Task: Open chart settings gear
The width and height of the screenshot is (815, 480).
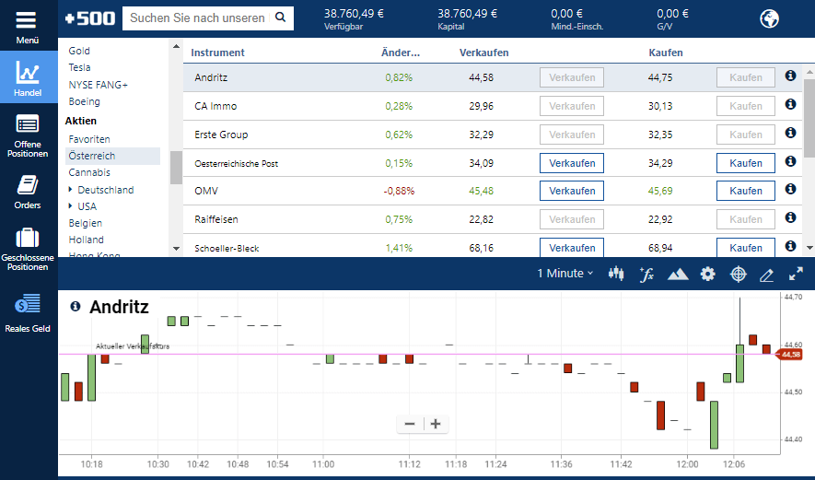Action: coord(708,274)
